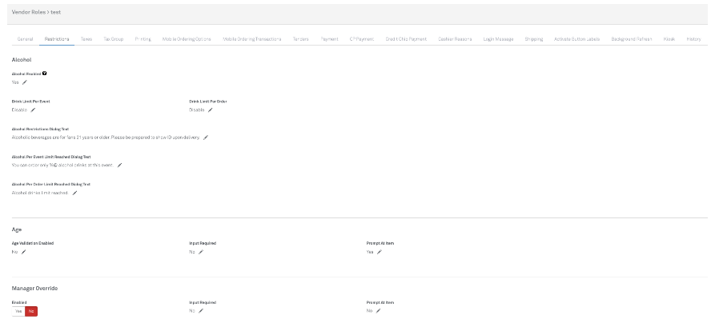Edit Manager Override Input Required value
Screen dimensions: 711x327
point(201,311)
